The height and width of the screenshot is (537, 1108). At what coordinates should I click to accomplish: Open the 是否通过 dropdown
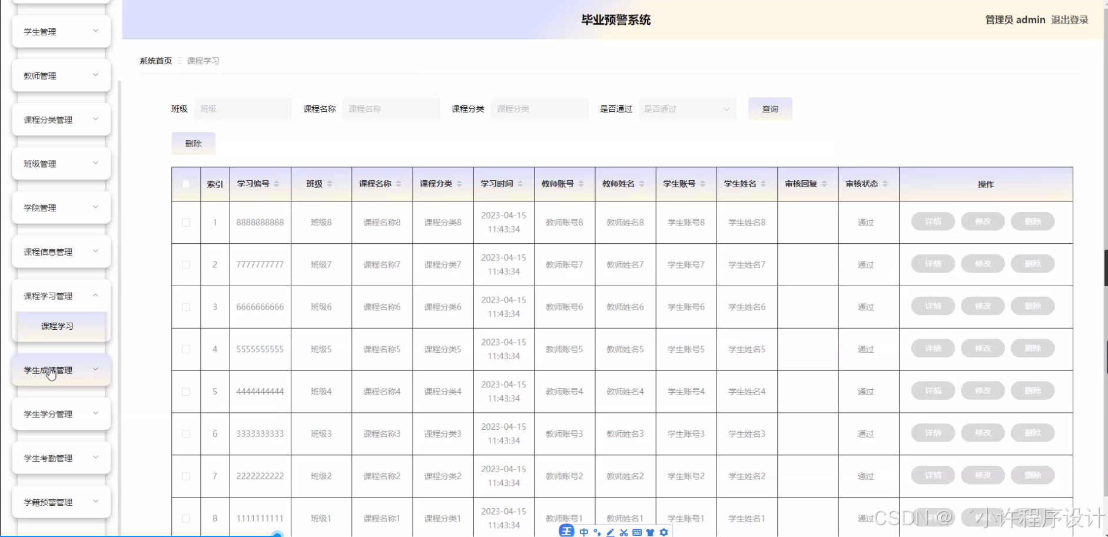686,108
